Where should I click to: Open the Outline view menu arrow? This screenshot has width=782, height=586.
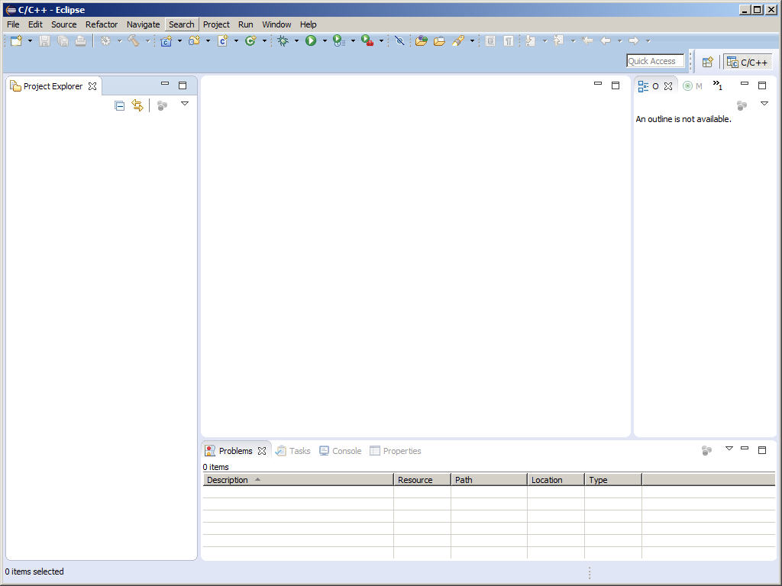[x=764, y=103]
